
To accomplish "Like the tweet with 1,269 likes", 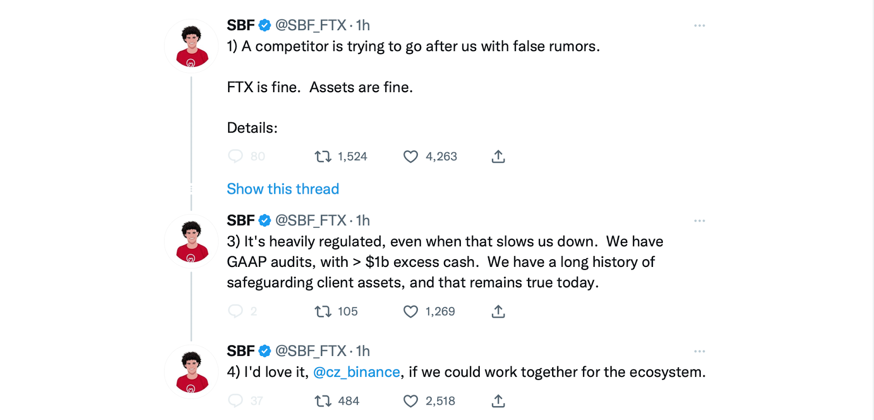I will point(411,311).
